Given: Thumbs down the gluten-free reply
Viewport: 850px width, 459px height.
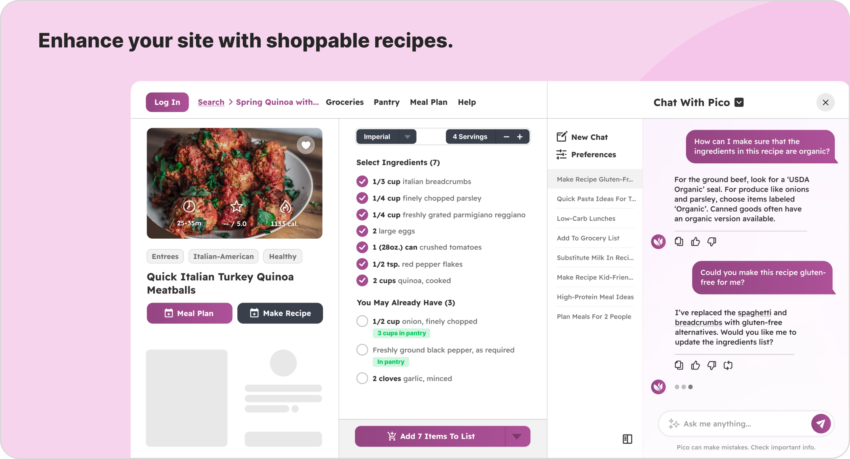Looking at the screenshot, I should 712,365.
